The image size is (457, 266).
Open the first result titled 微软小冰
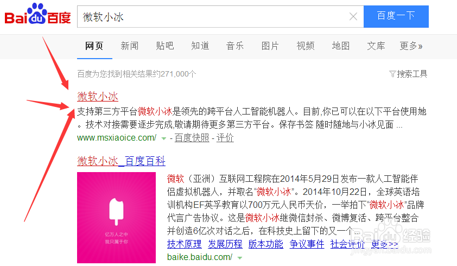pos(98,96)
